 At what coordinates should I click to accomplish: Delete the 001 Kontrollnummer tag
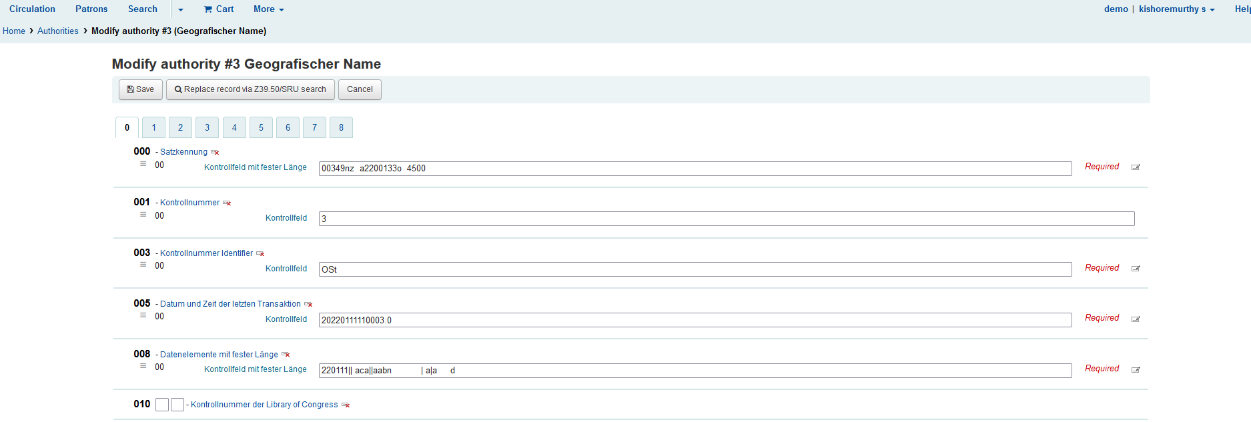(227, 203)
